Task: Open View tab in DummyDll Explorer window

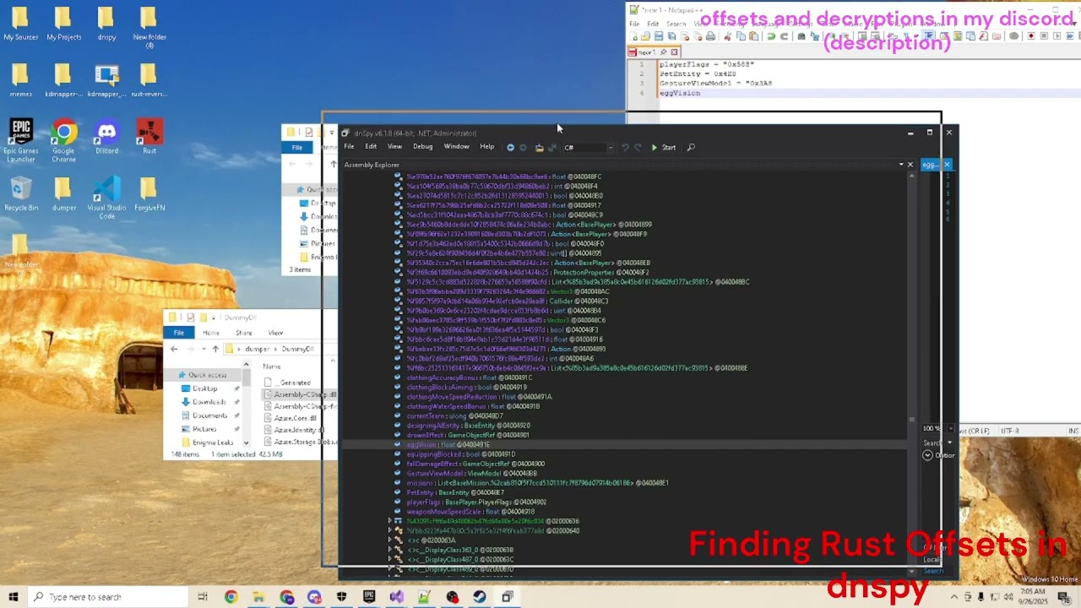Action: click(x=275, y=333)
